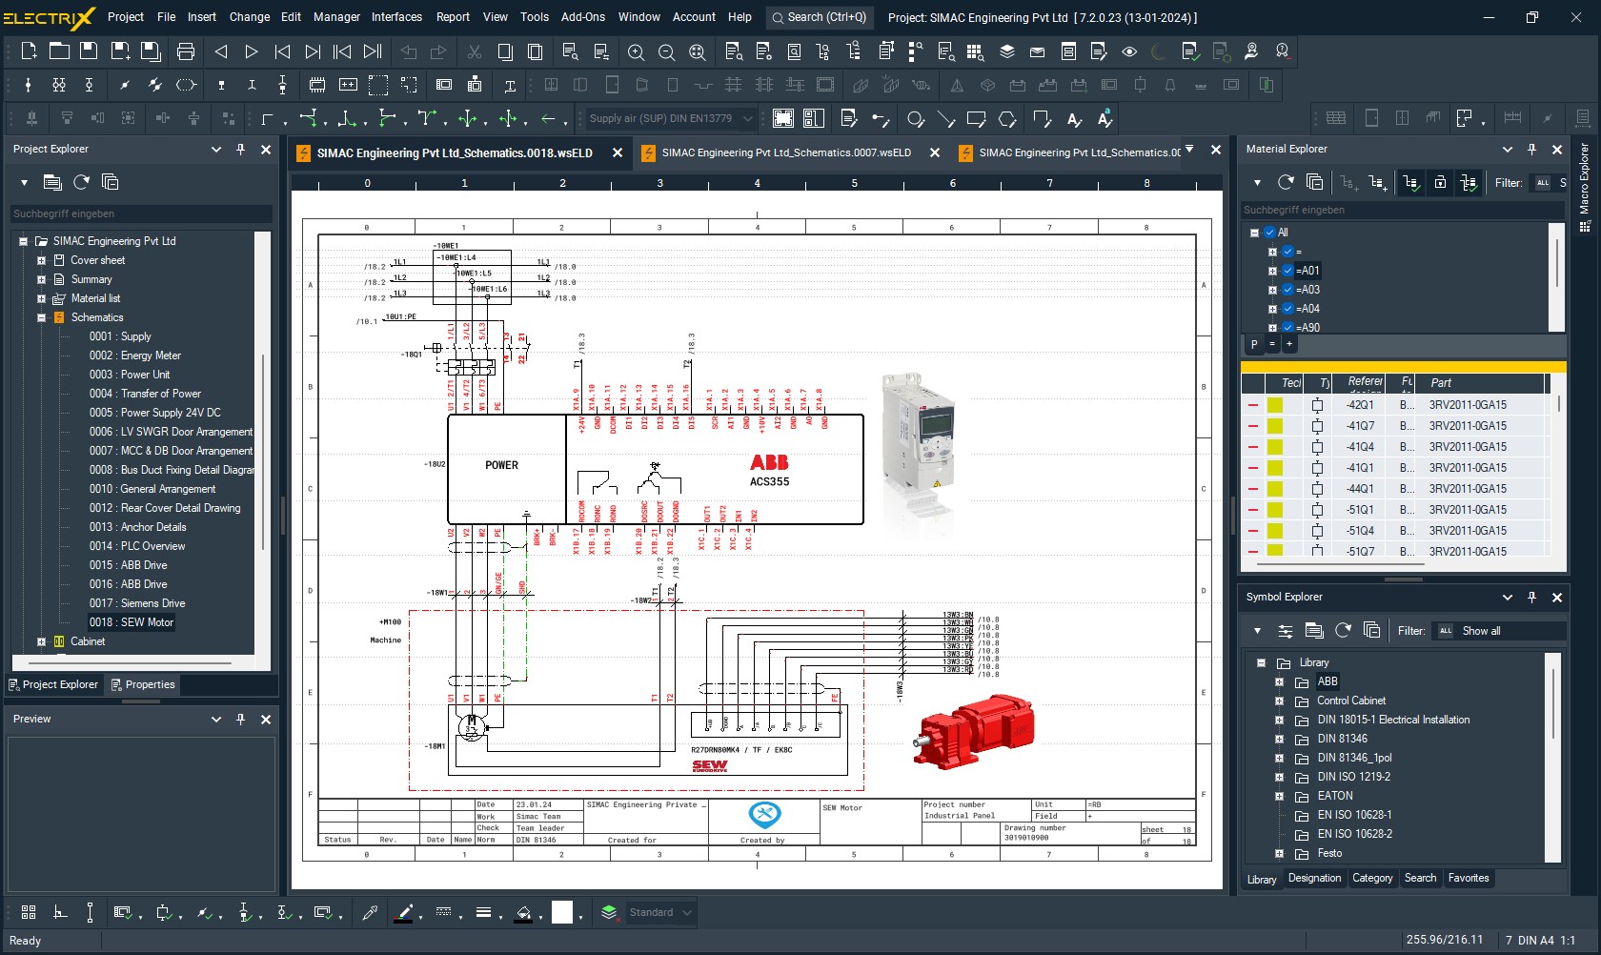
Task: Click the refresh icon in Symbol Explorer toolbar
Action: (x=1343, y=630)
